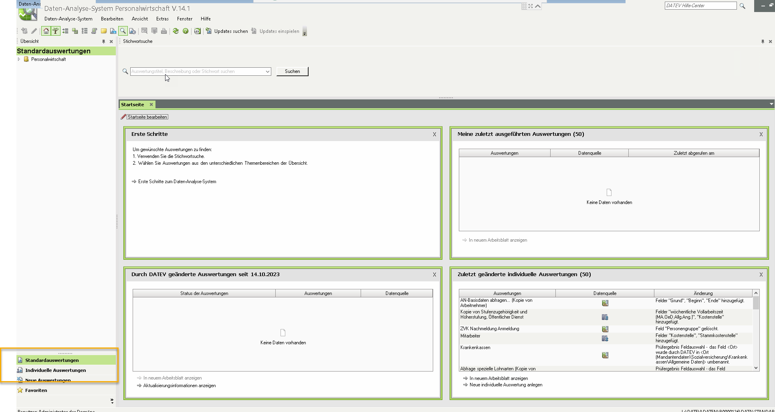This screenshot has height=412, width=775.
Task: Click the LEX toolbar icon
Action: coord(198,31)
